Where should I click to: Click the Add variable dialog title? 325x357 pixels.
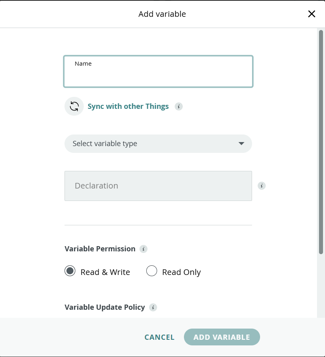162,14
